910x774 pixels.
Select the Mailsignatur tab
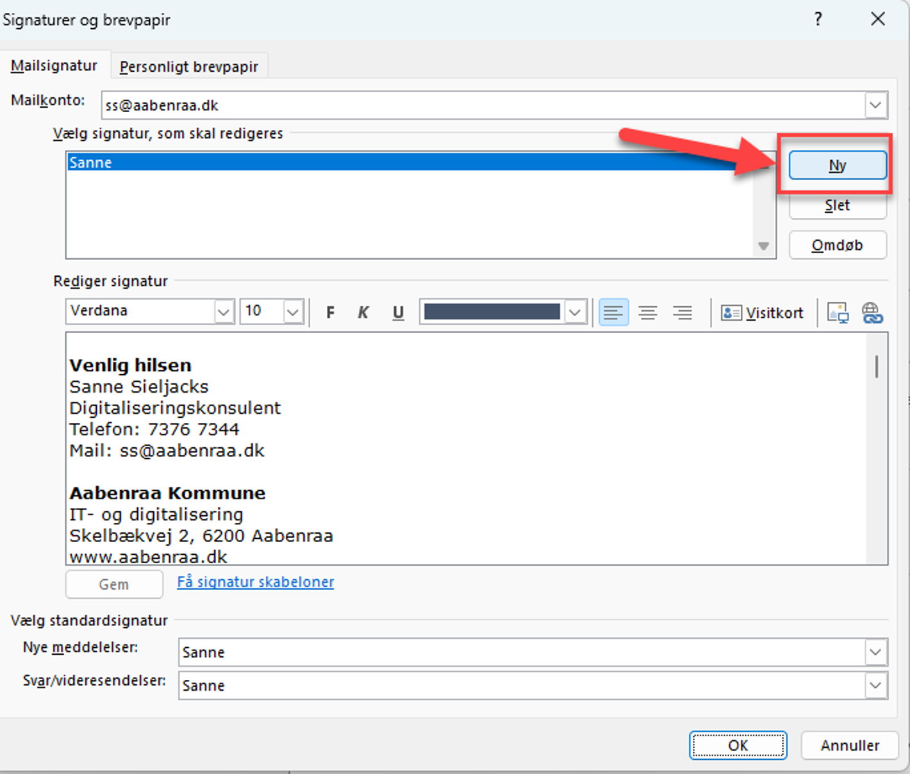pyautogui.click(x=54, y=66)
